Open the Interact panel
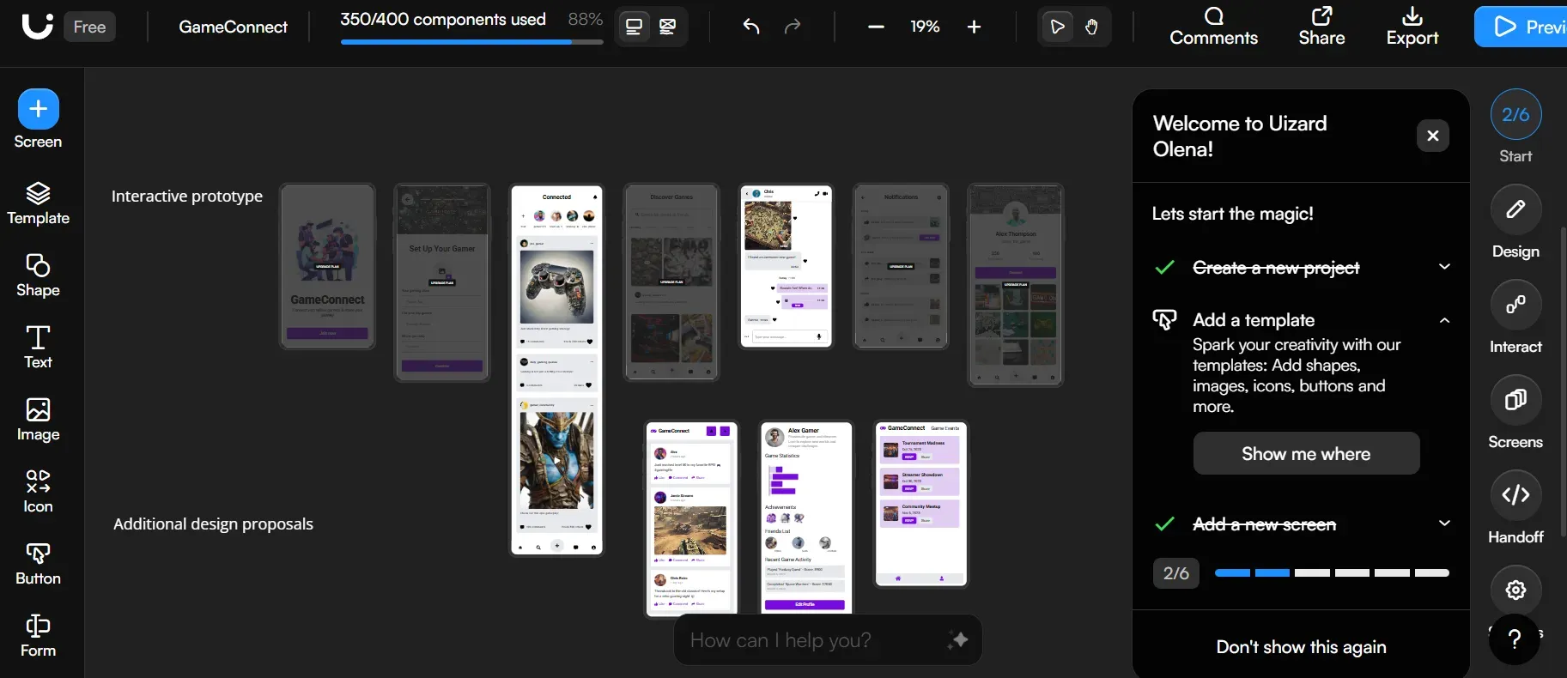The height and width of the screenshot is (678, 1567). [x=1515, y=305]
